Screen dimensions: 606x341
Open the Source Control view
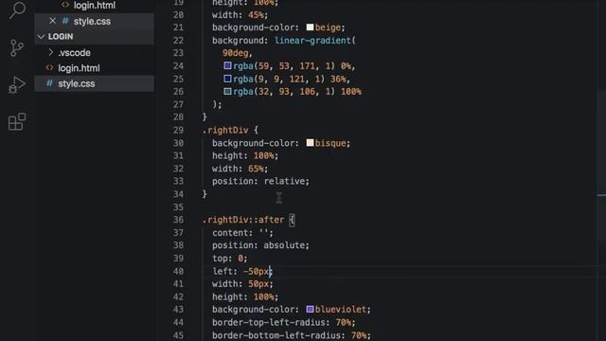pyautogui.click(x=17, y=48)
